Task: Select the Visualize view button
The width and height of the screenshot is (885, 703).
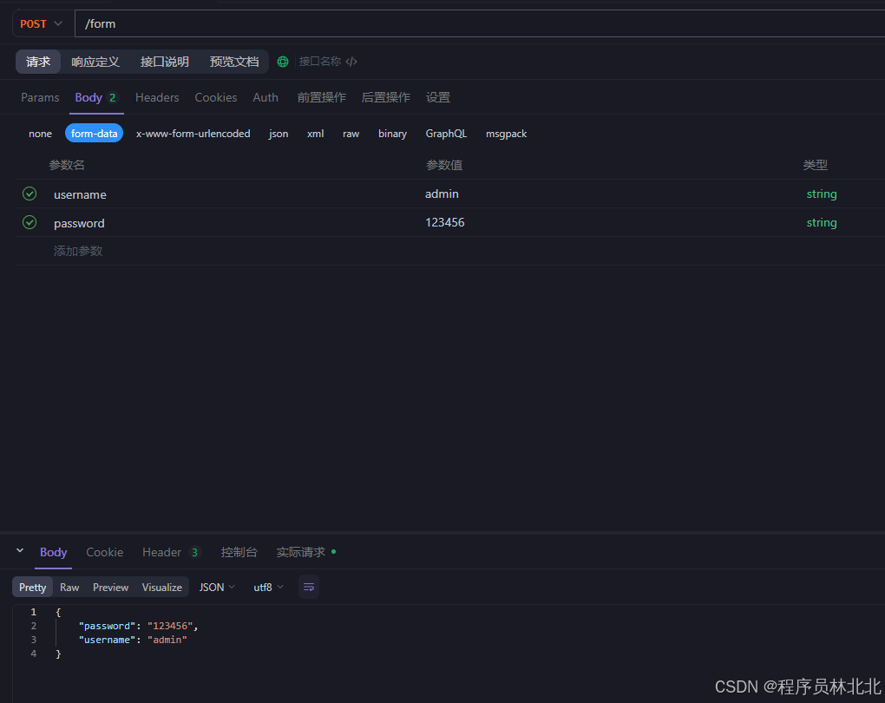Action: [x=162, y=588]
